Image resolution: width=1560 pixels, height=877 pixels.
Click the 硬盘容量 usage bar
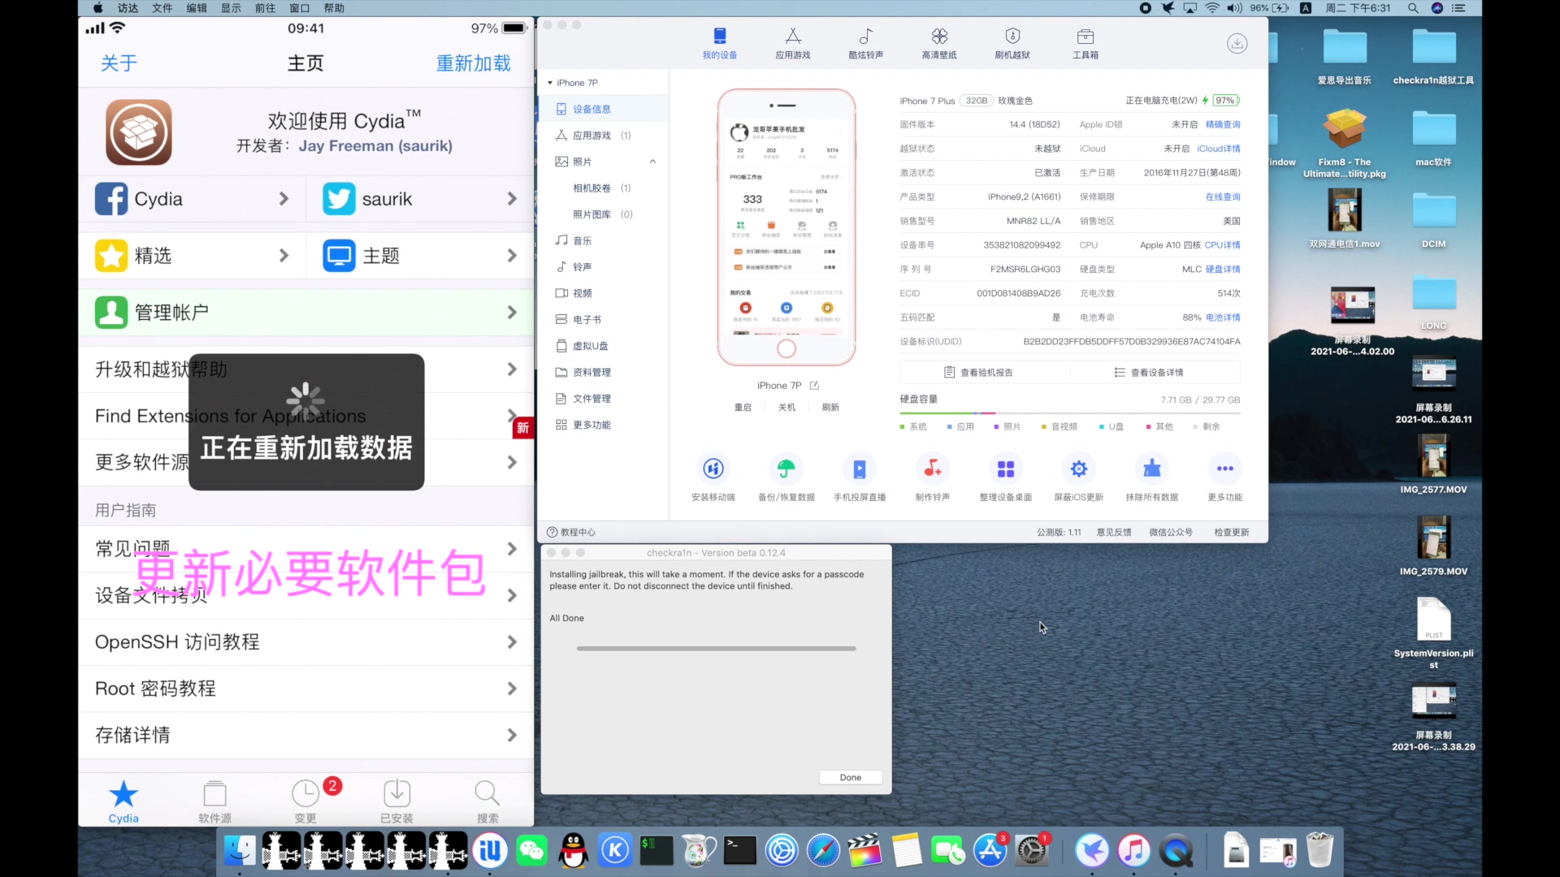pyautogui.click(x=1070, y=413)
